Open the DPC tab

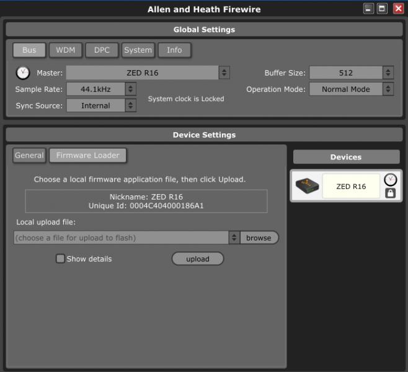tap(102, 50)
